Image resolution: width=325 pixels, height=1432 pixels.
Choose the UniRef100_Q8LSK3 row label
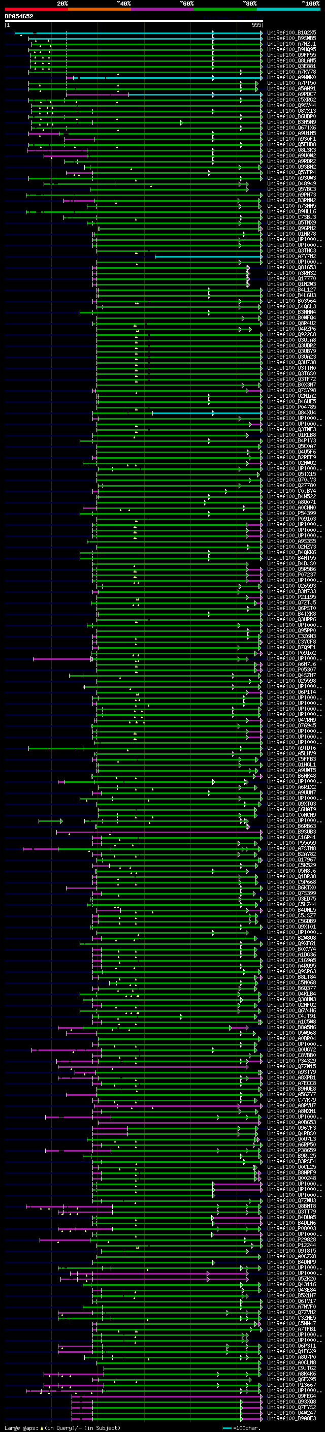coord(291,150)
